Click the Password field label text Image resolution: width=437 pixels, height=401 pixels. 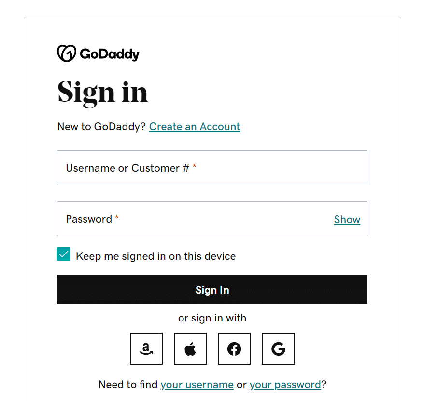point(89,219)
